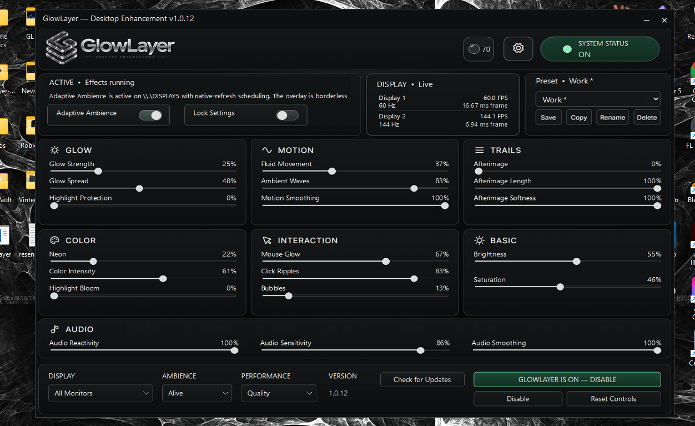This screenshot has width=695, height=426.
Task: Click the DISPLAY • Live header
Action: pyautogui.click(x=405, y=84)
